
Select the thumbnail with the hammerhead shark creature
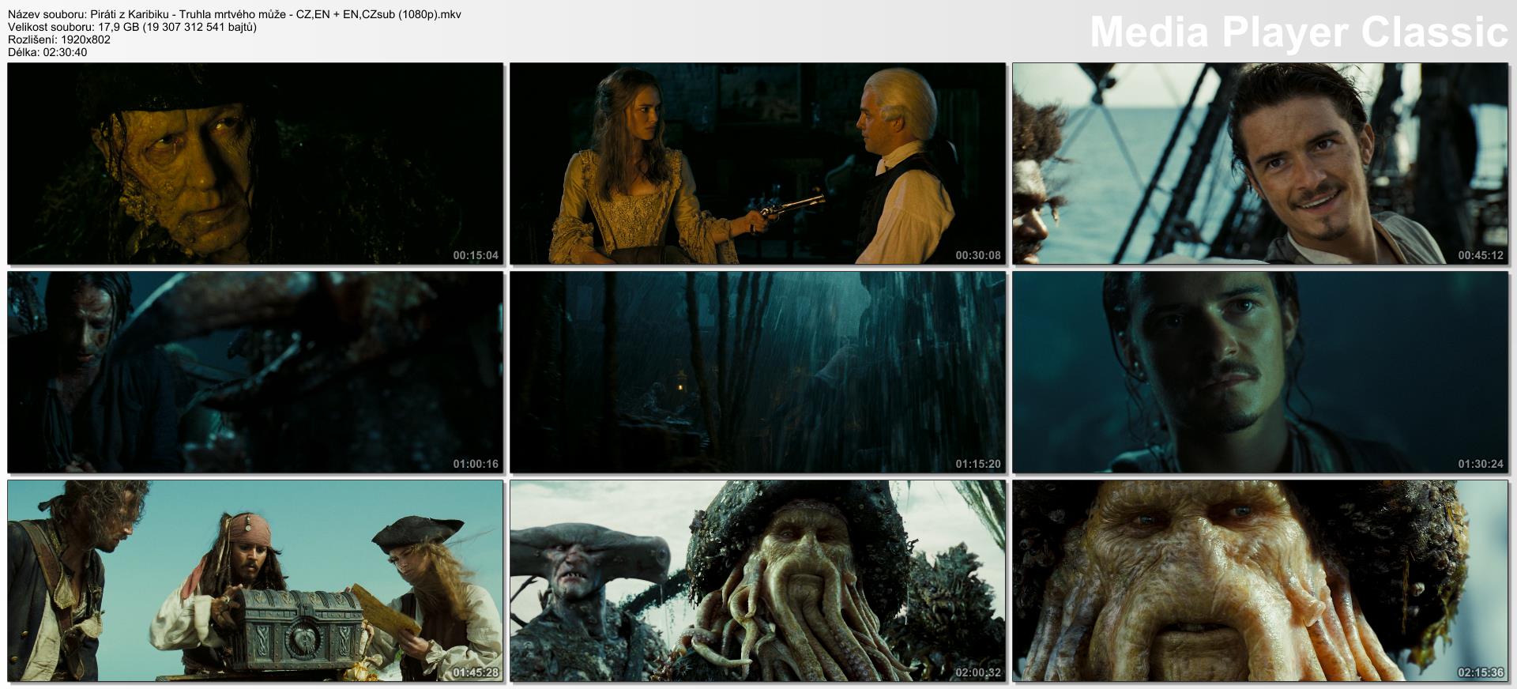(x=757, y=580)
